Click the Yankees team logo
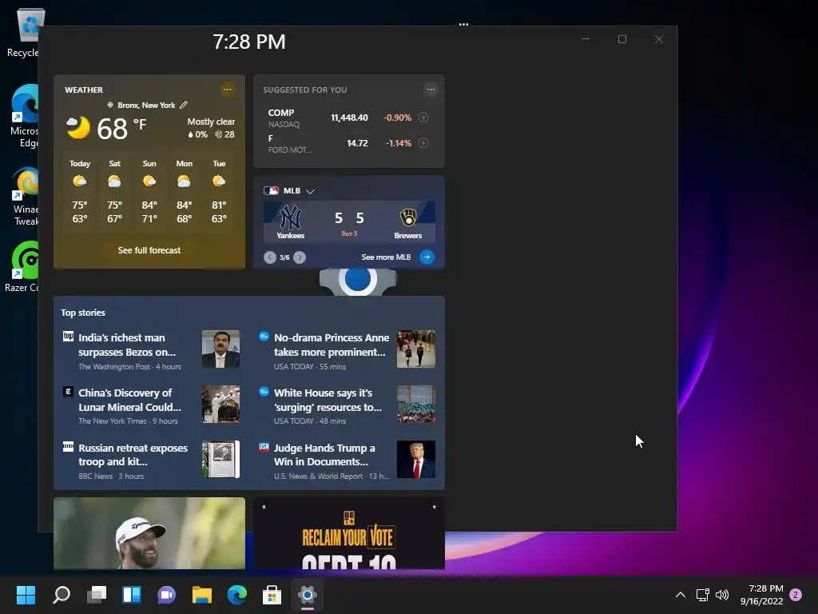The image size is (818, 614). click(291, 217)
